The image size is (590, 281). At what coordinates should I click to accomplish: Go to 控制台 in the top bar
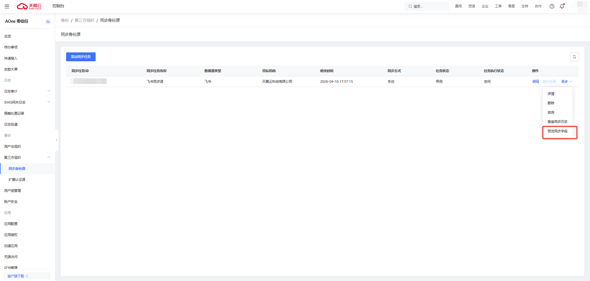pos(58,6)
